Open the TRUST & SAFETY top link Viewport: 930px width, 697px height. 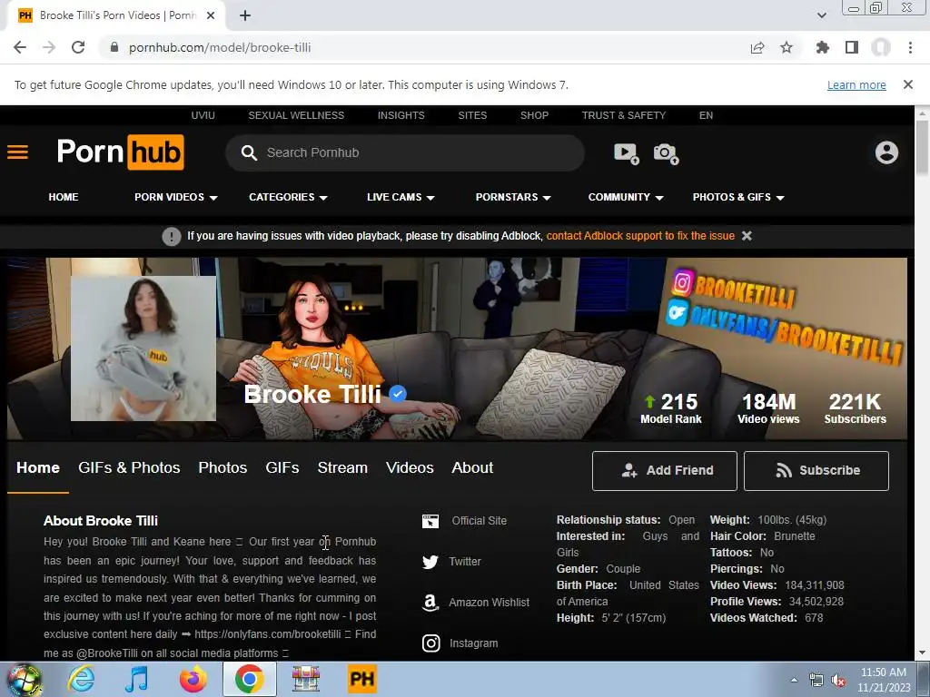coord(624,115)
